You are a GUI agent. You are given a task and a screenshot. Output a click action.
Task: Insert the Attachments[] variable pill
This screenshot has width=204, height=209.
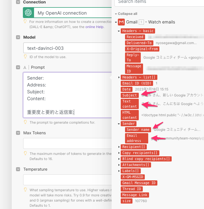click(136, 165)
